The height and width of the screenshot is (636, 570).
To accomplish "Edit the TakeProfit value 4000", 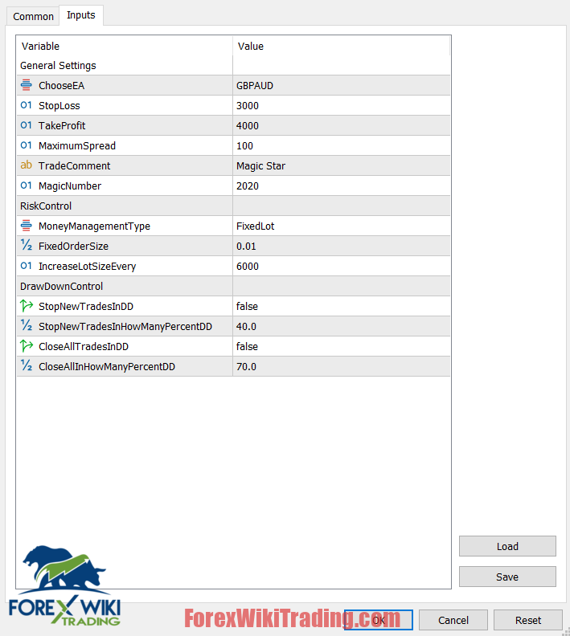I will [x=342, y=126].
